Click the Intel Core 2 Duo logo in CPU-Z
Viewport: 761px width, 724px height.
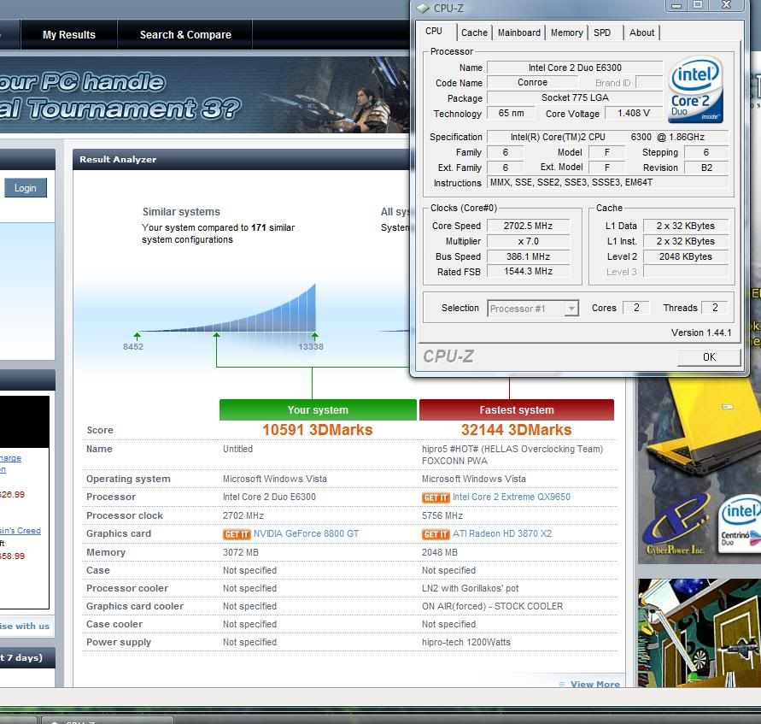coord(696,90)
